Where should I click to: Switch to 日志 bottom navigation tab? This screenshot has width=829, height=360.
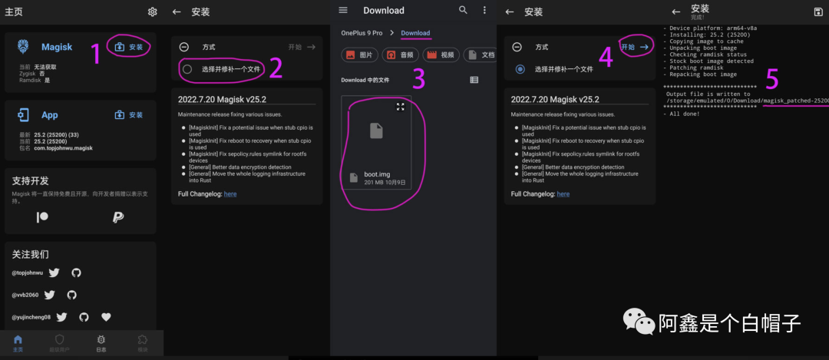[101, 343]
